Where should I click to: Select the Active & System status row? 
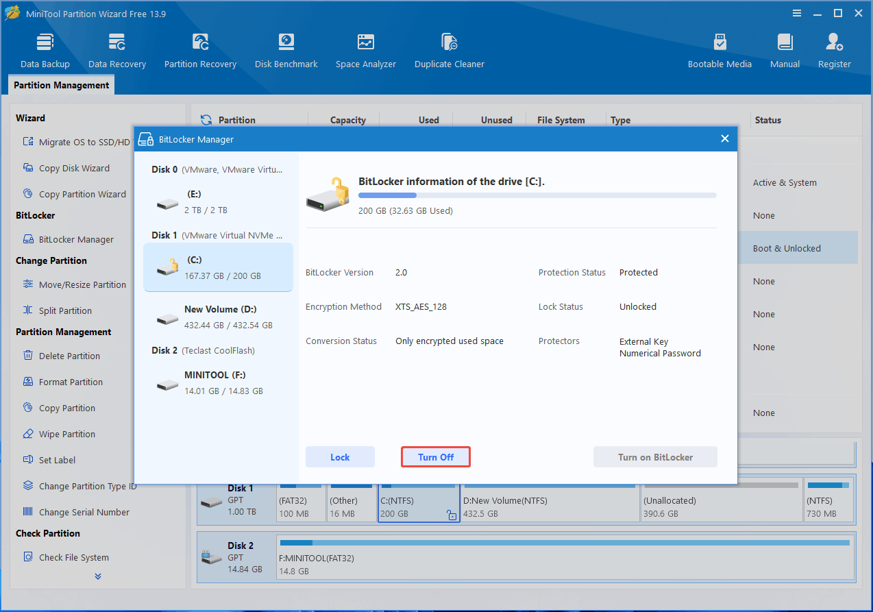click(x=785, y=183)
